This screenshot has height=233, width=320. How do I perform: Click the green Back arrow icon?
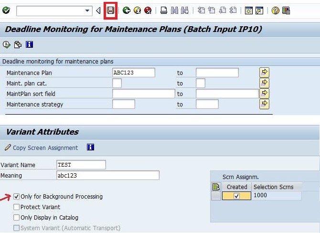[x=127, y=11]
